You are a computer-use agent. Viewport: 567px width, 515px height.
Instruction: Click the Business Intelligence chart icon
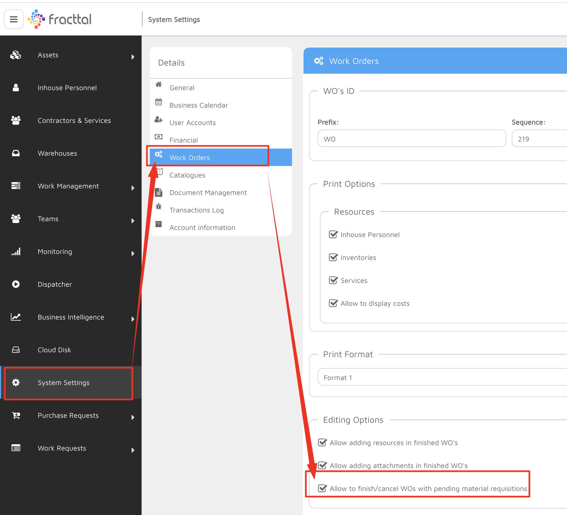click(16, 317)
